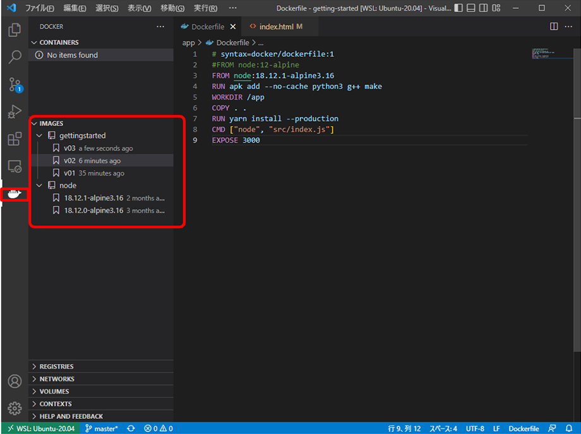Open the 移動(G) menu
Viewport: 581px width, 434px height.
pyautogui.click(x=172, y=8)
